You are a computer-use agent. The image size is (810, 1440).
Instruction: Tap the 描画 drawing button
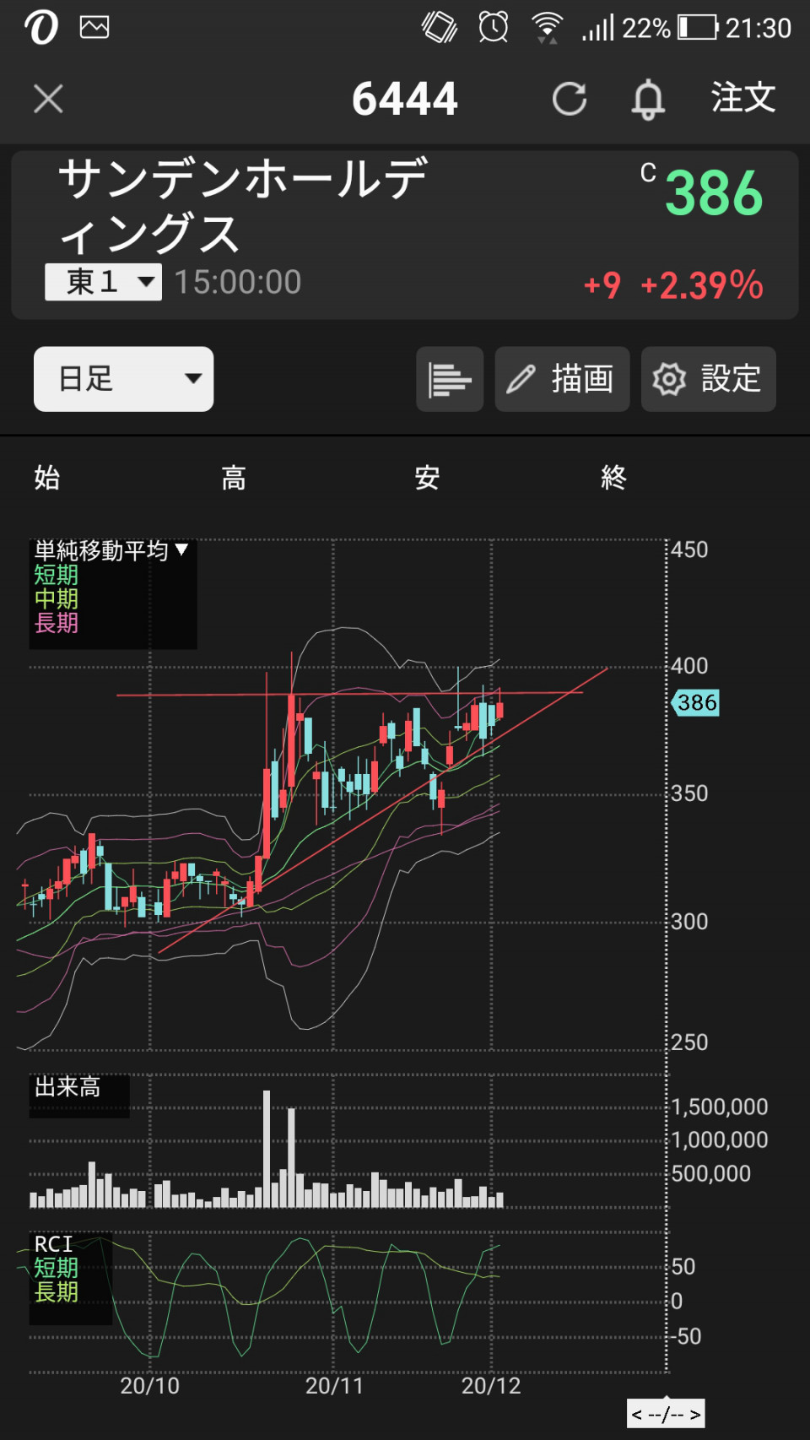(x=562, y=379)
